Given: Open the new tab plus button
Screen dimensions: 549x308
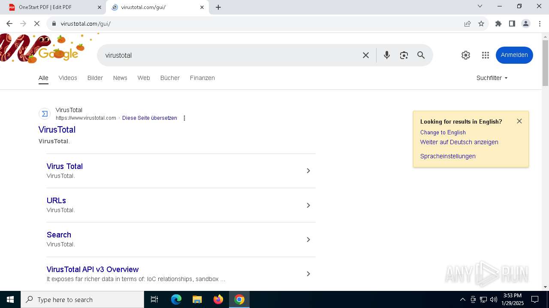Looking at the screenshot, I should tap(218, 7).
